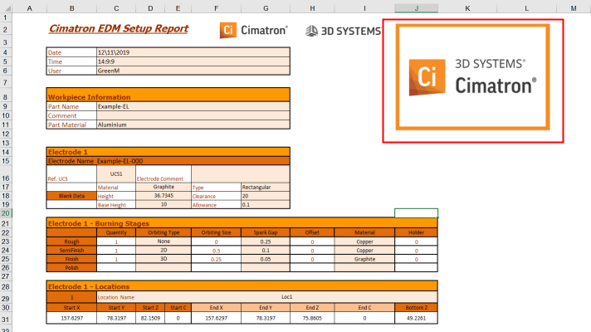591x332 pixels.
Task: Click the Bottom Z column heading
Action: [416, 307]
